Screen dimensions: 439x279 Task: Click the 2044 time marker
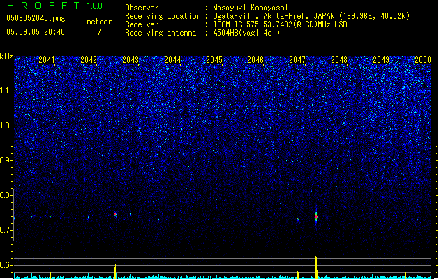(172, 59)
